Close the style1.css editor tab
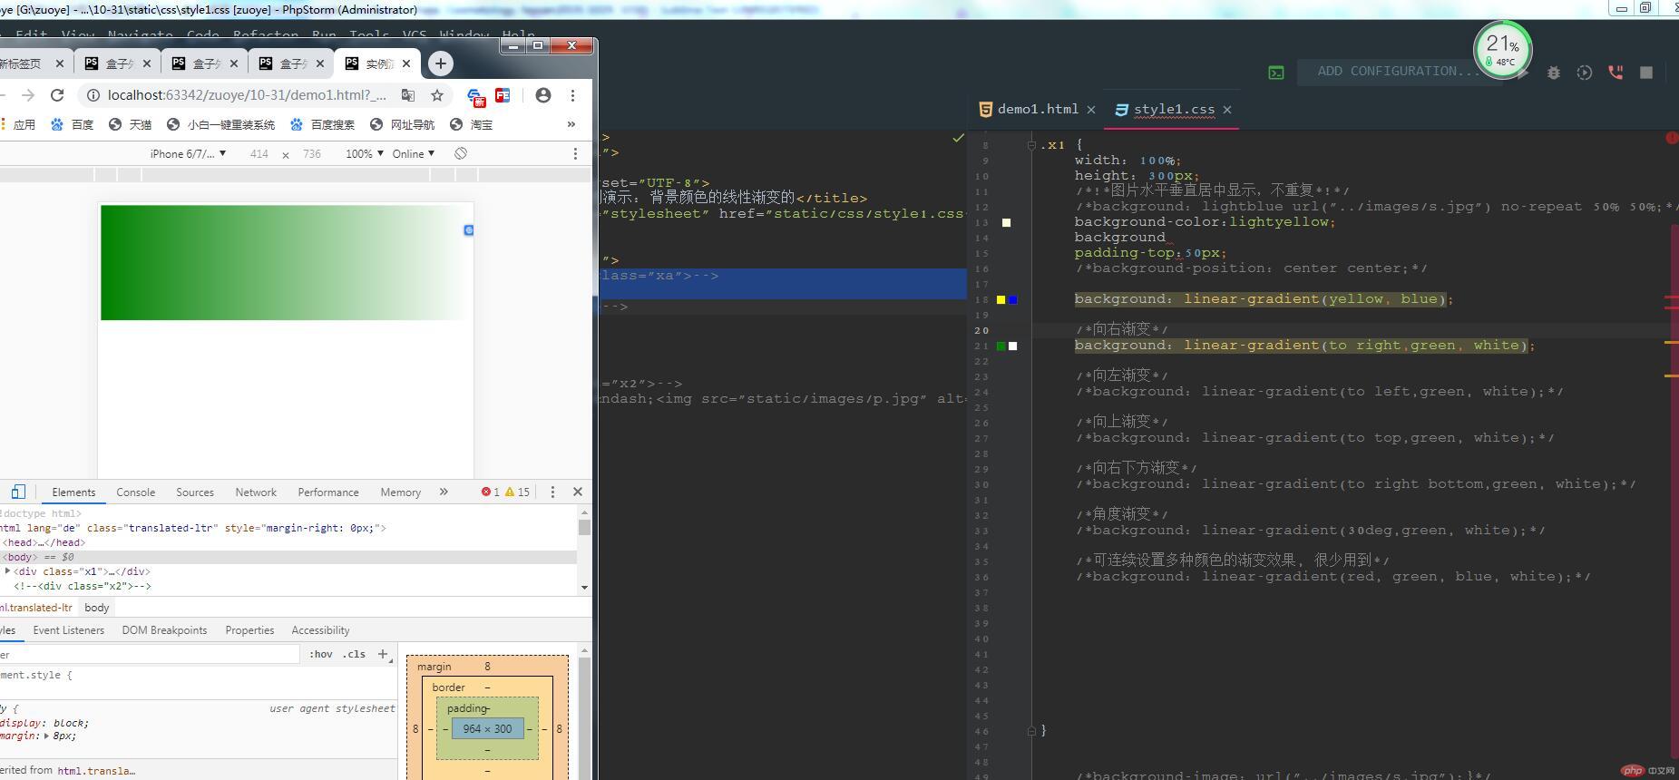Screen dimensions: 1679x780 (1227, 110)
